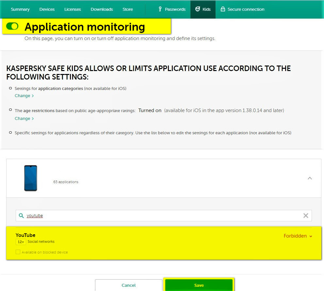
Task: Click in the youtube search field
Action: (163, 216)
